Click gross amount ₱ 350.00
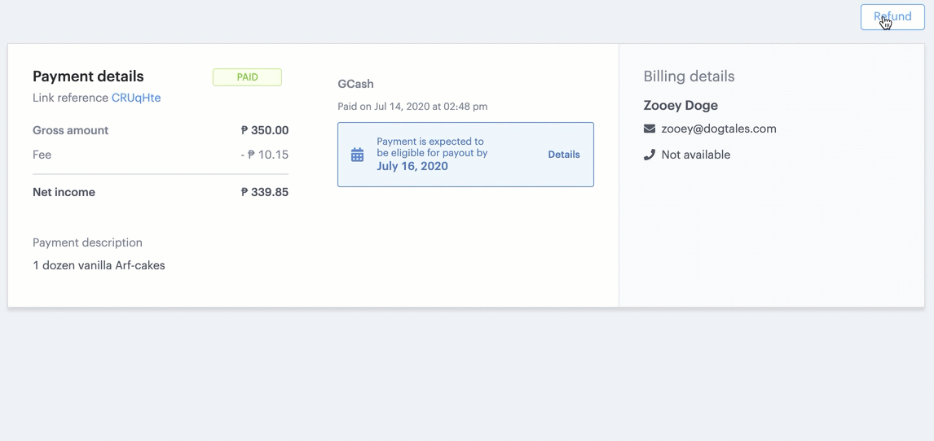934x441 pixels. coord(265,130)
